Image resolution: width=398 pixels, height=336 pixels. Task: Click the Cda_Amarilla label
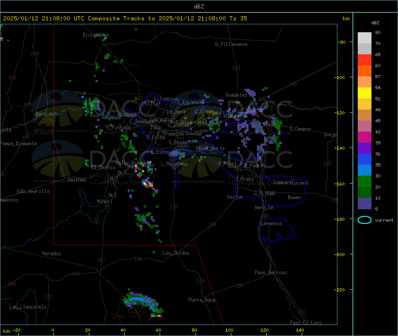pos(33,191)
